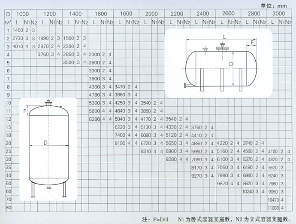Select the length value 3540 in the 2200 column

(x=171, y=119)
